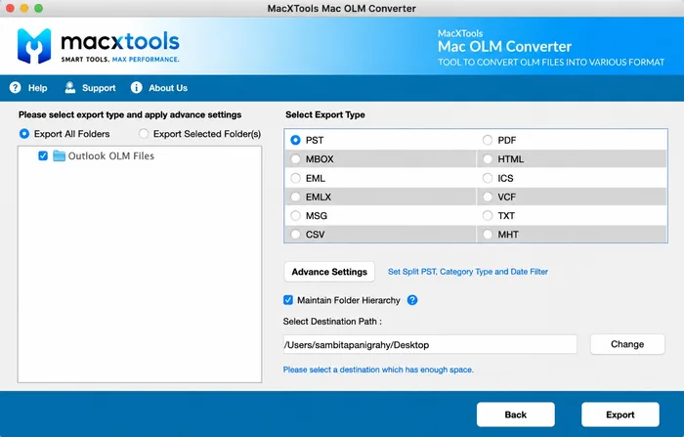Choose TXT export type
This screenshot has height=437, width=684.
pyautogui.click(x=488, y=216)
